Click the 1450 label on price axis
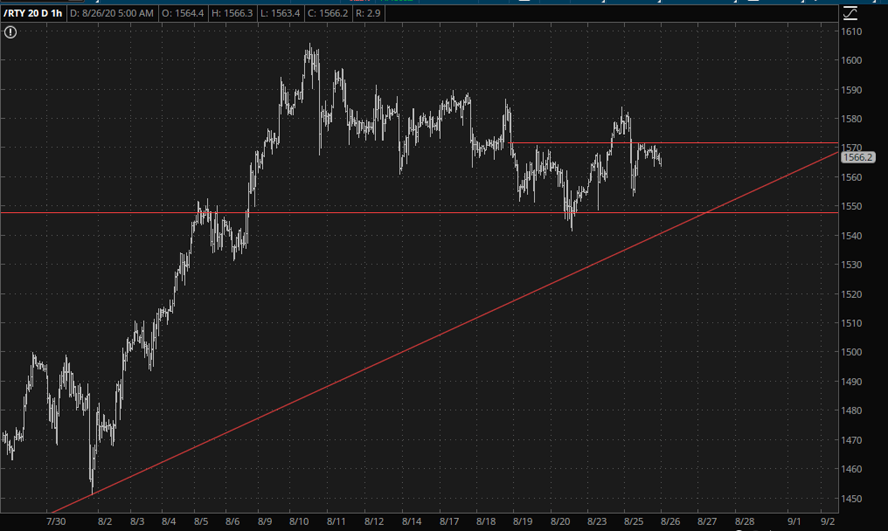Screen dimensions: 888x531 tap(851, 498)
